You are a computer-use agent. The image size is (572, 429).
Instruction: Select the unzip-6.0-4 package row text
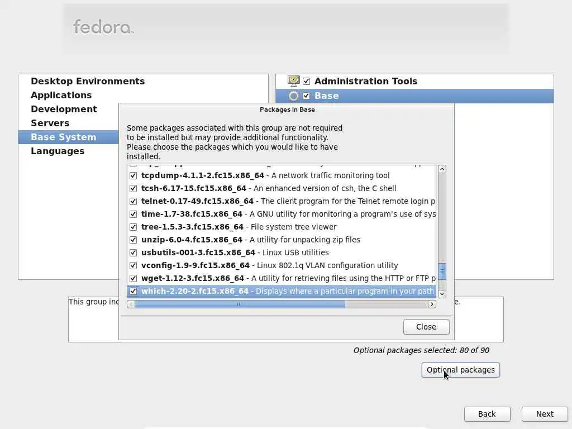(x=251, y=240)
